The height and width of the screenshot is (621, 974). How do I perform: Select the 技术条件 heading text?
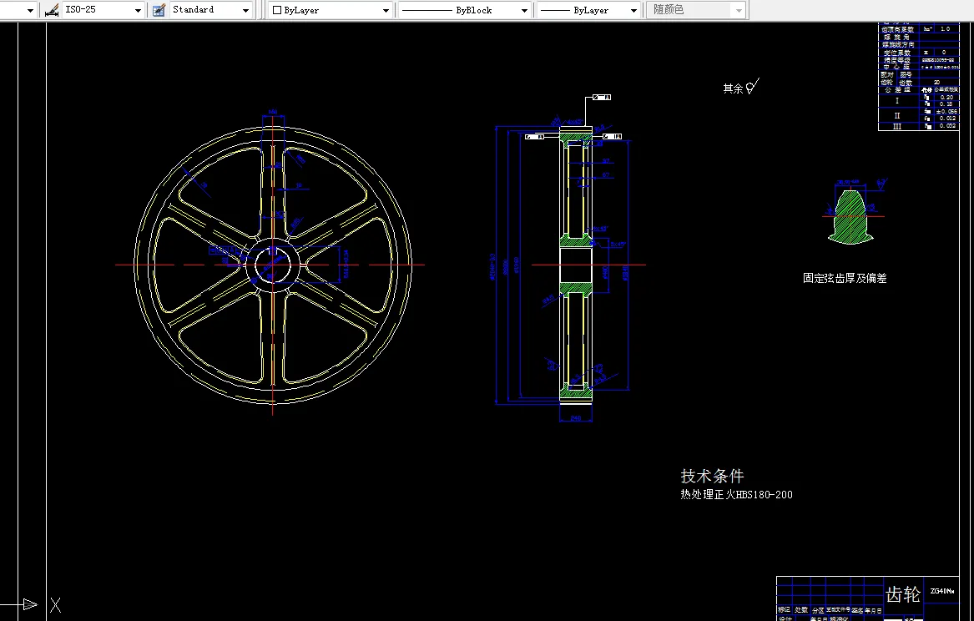pyautogui.click(x=712, y=477)
